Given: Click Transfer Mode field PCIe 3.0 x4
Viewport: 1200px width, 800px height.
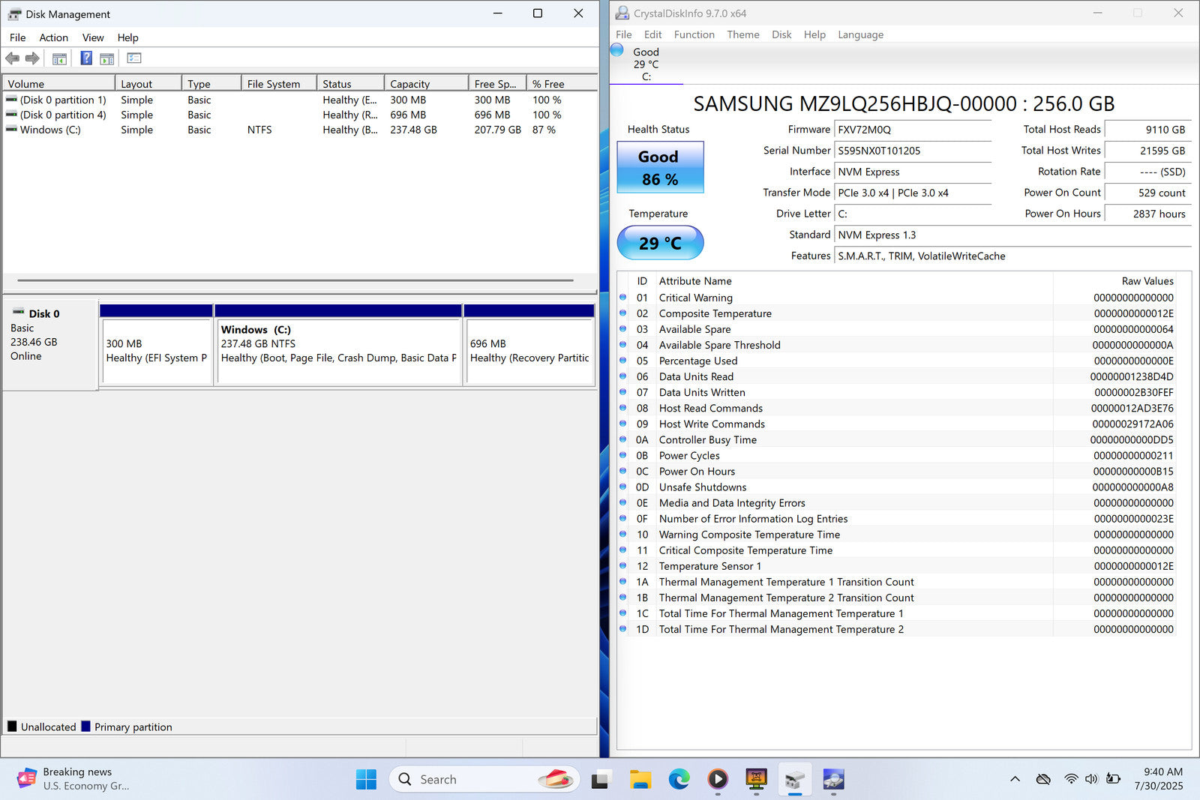Looking at the screenshot, I should pyautogui.click(x=913, y=193).
